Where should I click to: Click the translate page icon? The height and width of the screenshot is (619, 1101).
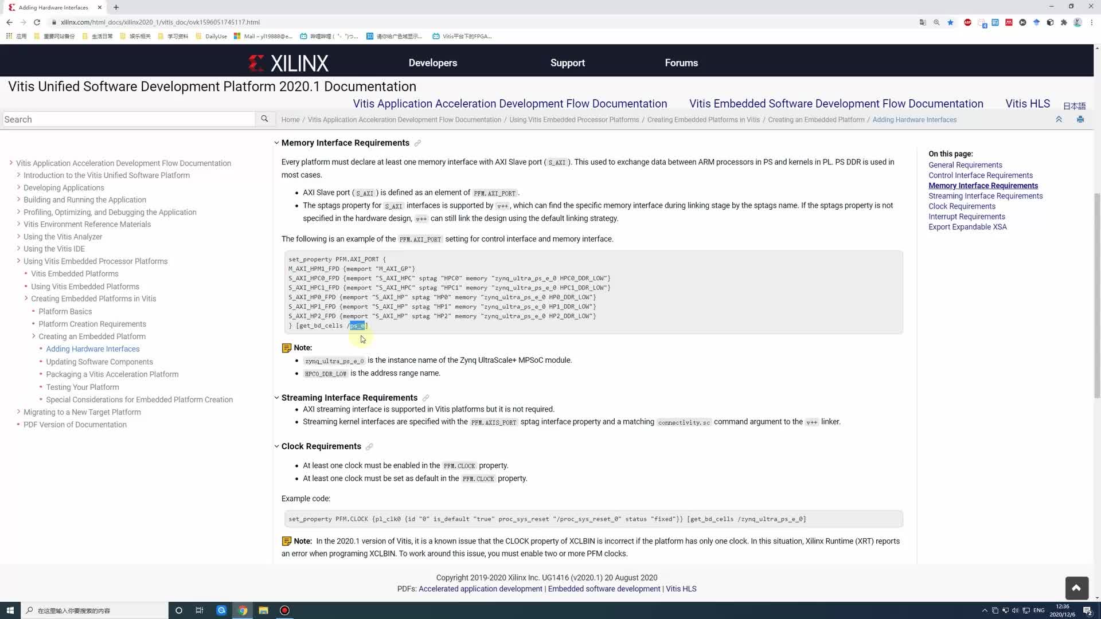click(x=923, y=22)
